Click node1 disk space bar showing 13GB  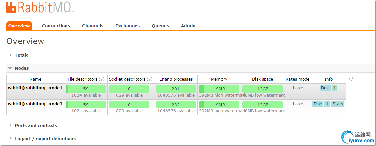click(x=263, y=89)
